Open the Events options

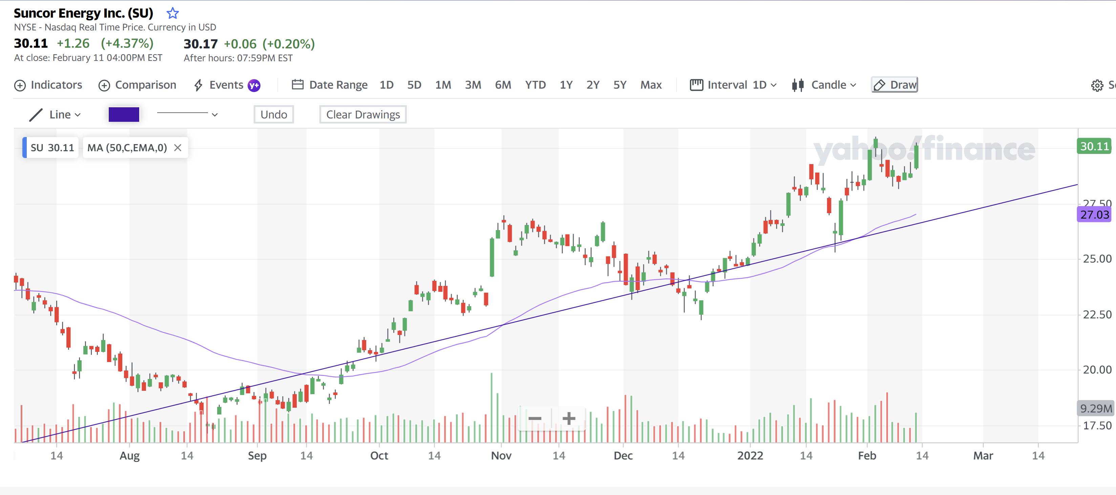click(x=218, y=85)
